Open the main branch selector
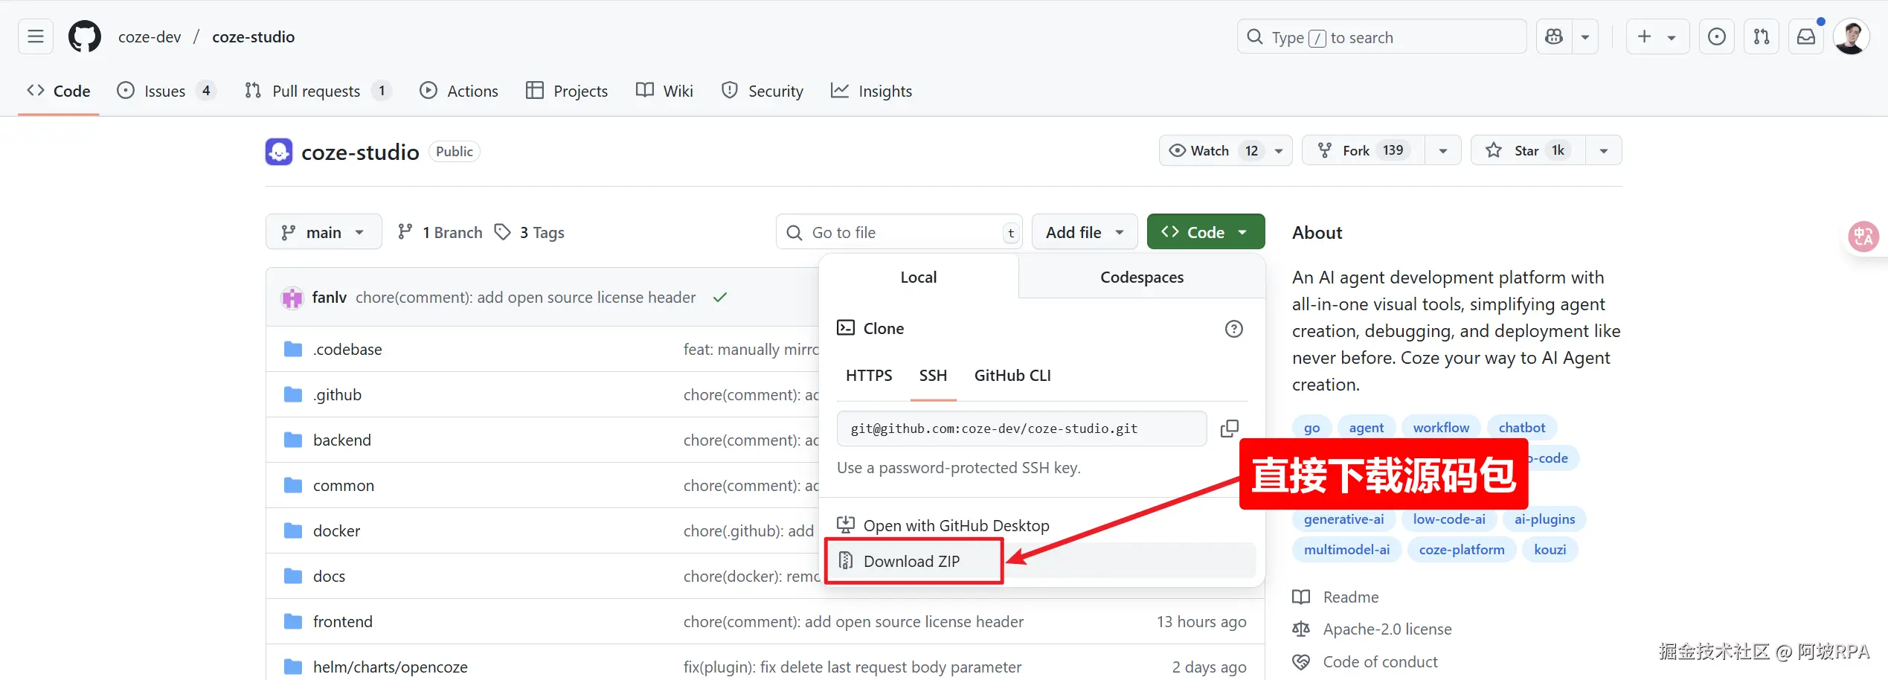1888x680 pixels. pos(324,232)
